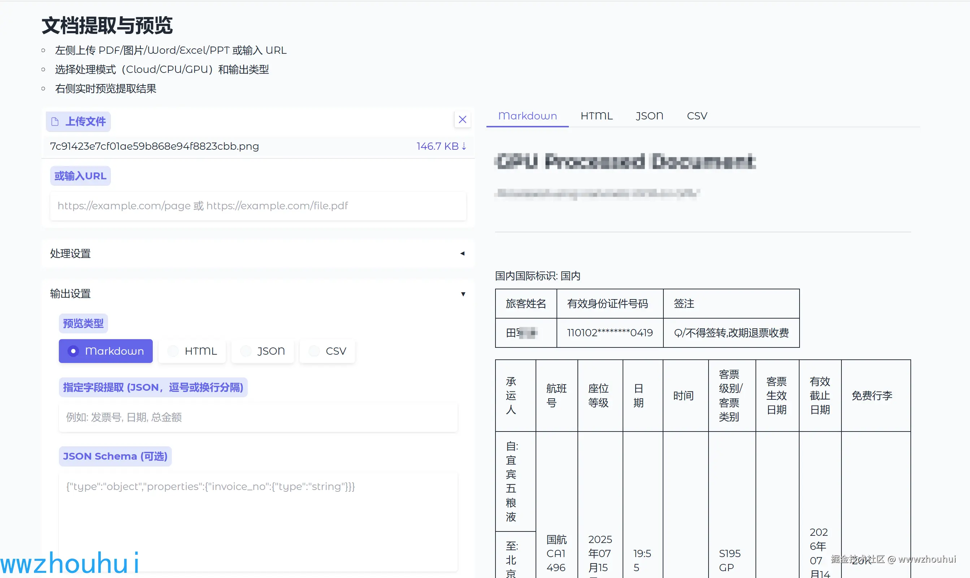Select the JSON preview type radio
Viewport: 970px width, 578px height.
263,351
